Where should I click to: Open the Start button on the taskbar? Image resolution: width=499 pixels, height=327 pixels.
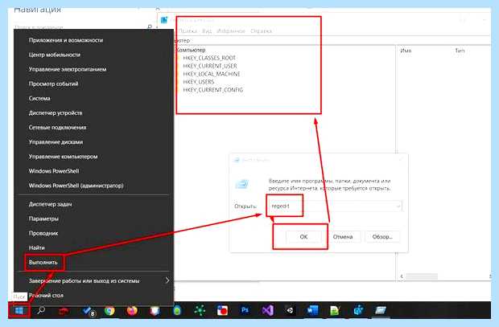coord(19,310)
